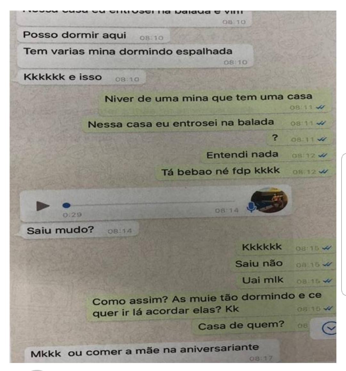This screenshot has height=371, width=346.
Task: Click read-receipt double check on 'Kkkkkk' 08:15
Action: [327, 248]
